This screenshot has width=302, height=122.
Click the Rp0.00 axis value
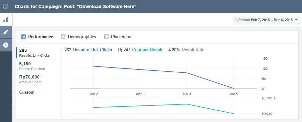coord(267,114)
